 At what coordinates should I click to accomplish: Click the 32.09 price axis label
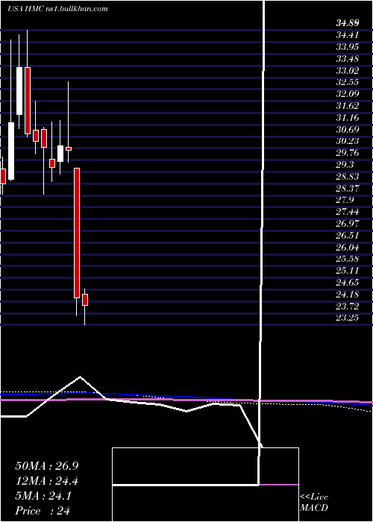pos(348,95)
